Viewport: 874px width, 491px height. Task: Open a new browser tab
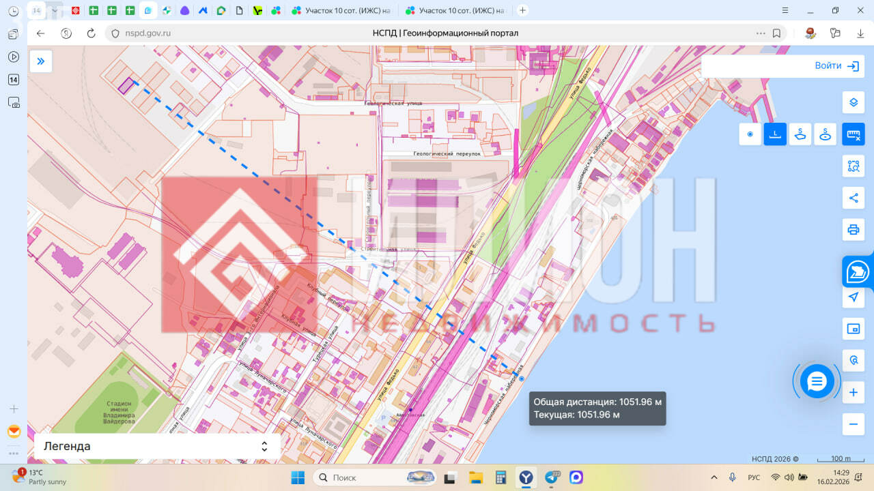click(x=522, y=10)
